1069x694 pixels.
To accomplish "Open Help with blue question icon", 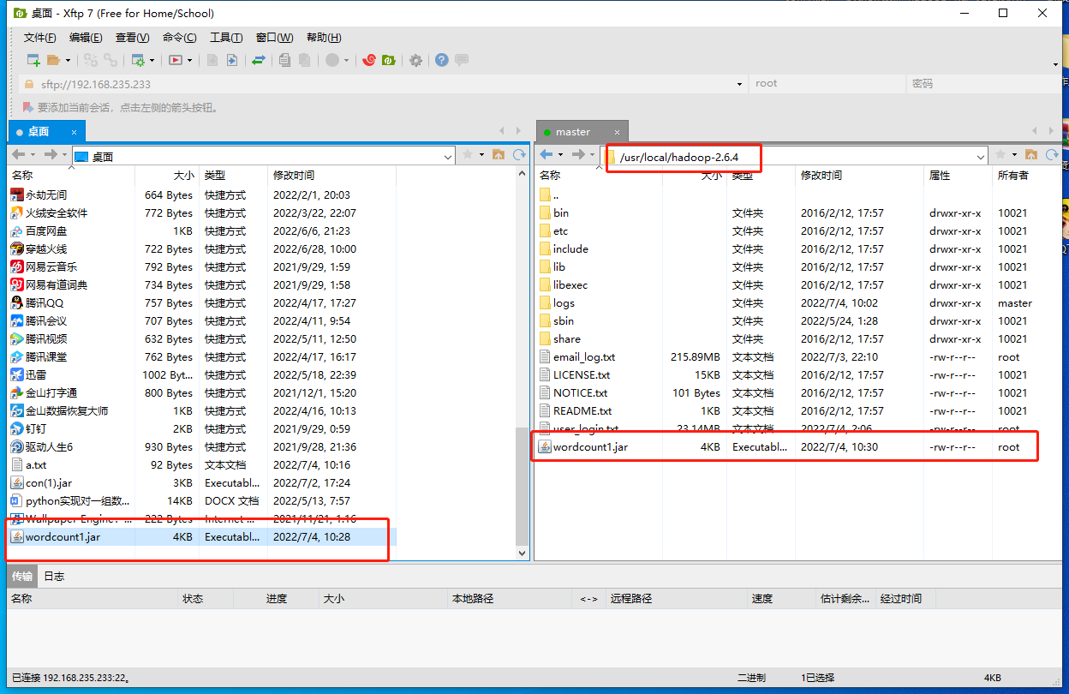I will (442, 60).
